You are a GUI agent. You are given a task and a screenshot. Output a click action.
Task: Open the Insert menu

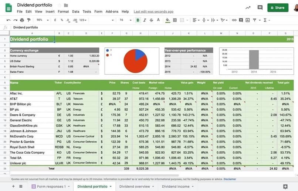pos(50,11)
